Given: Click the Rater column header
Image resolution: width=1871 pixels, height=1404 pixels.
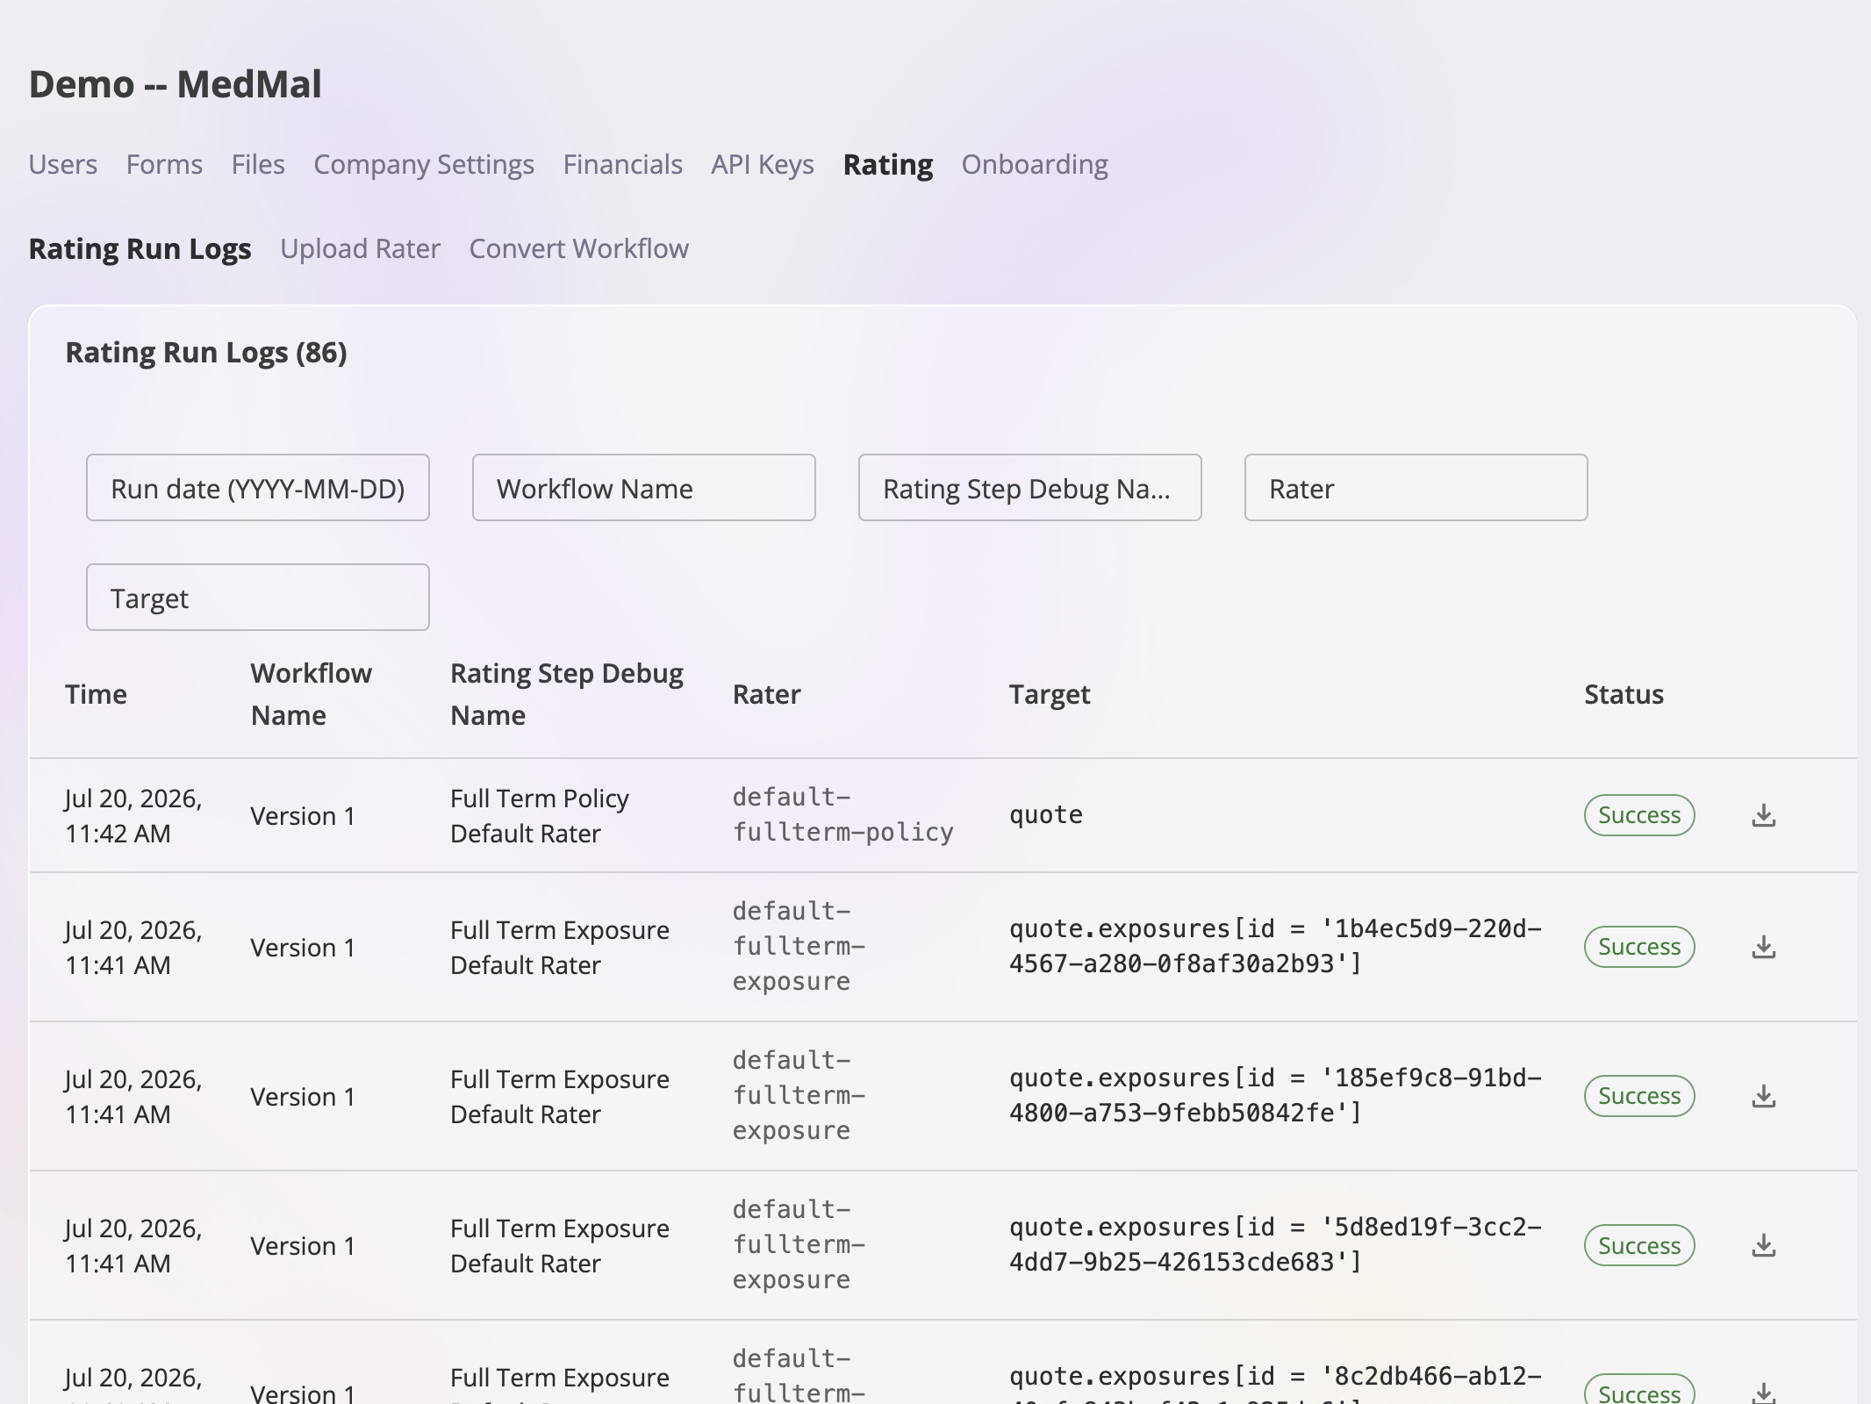Looking at the screenshot, I should coord(767,694).
